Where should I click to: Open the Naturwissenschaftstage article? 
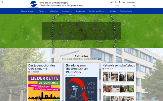click(x=118, y=65)
